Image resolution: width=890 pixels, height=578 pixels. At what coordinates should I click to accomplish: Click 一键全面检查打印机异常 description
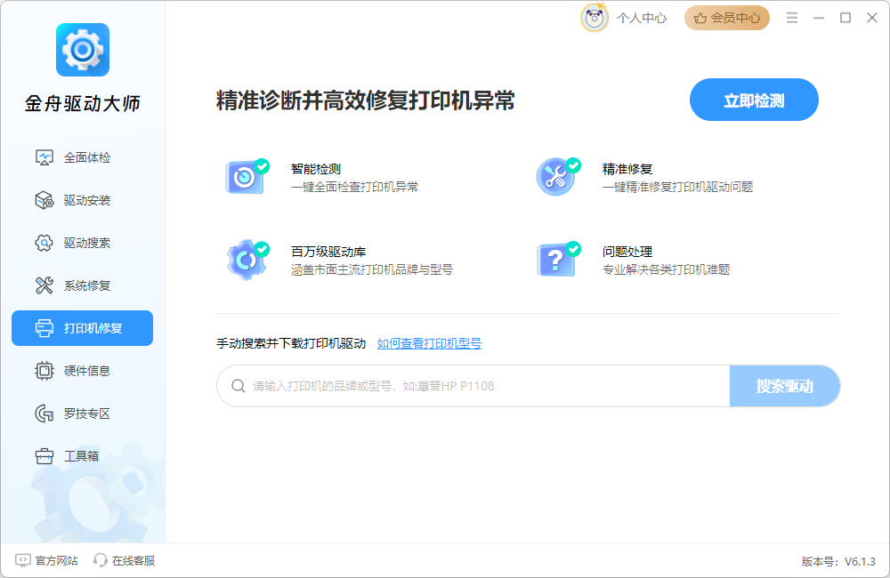coord(355,187)
